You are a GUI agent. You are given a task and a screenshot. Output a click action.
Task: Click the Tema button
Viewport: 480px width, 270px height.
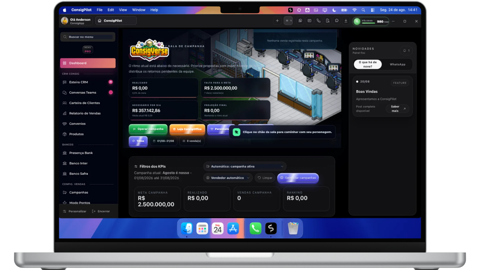[x=138, y=141]
